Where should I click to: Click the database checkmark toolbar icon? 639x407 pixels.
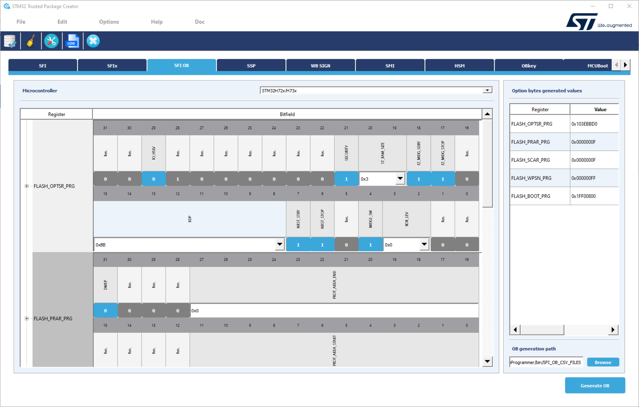10,41
